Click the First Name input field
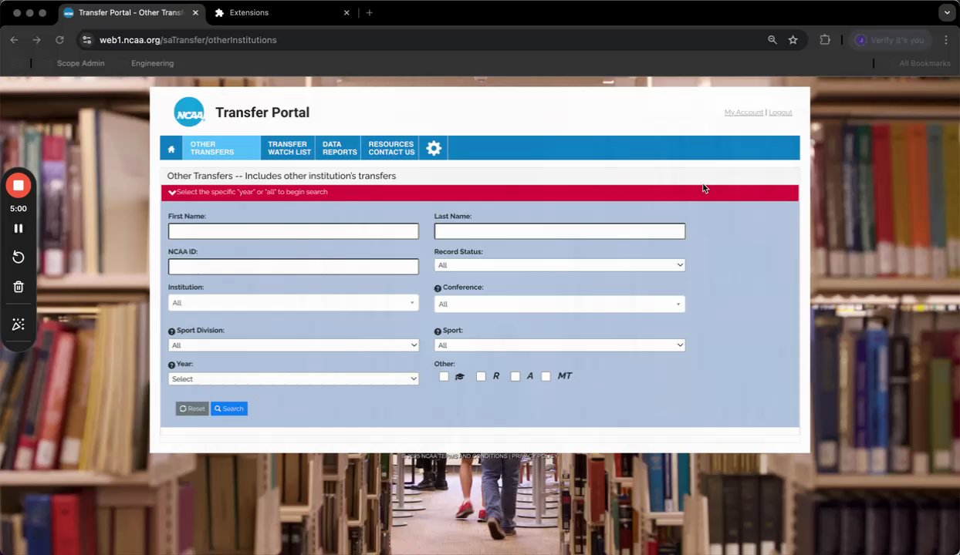Screen dimensions: 960x555 [293, 231]
